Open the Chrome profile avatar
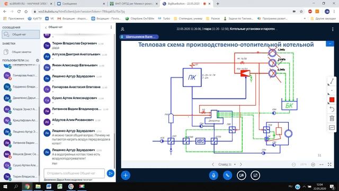339x191 pixels. 327,12
